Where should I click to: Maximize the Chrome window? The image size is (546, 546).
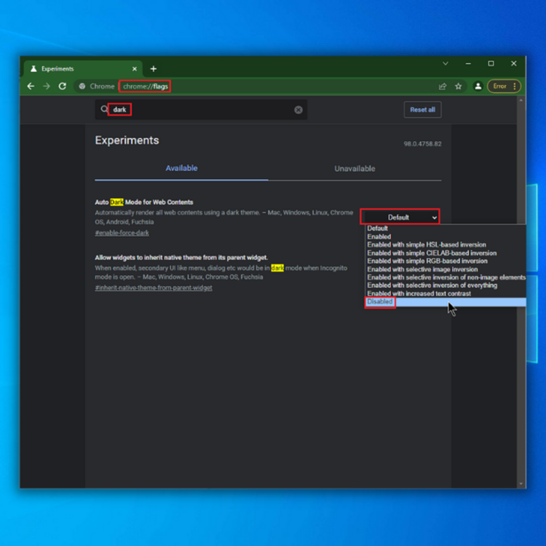[x=491, y=63]
